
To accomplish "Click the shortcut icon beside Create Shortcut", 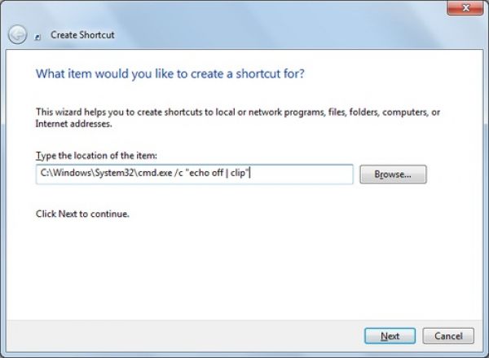I will [39, 36].
